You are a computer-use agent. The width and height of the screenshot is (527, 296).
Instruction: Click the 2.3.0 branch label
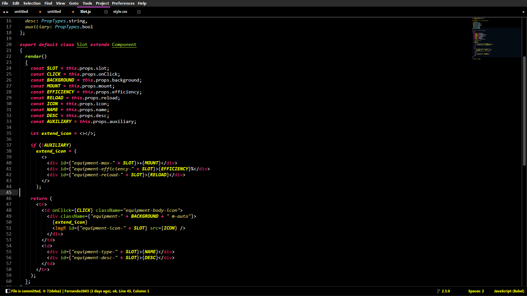coord(446,291)
